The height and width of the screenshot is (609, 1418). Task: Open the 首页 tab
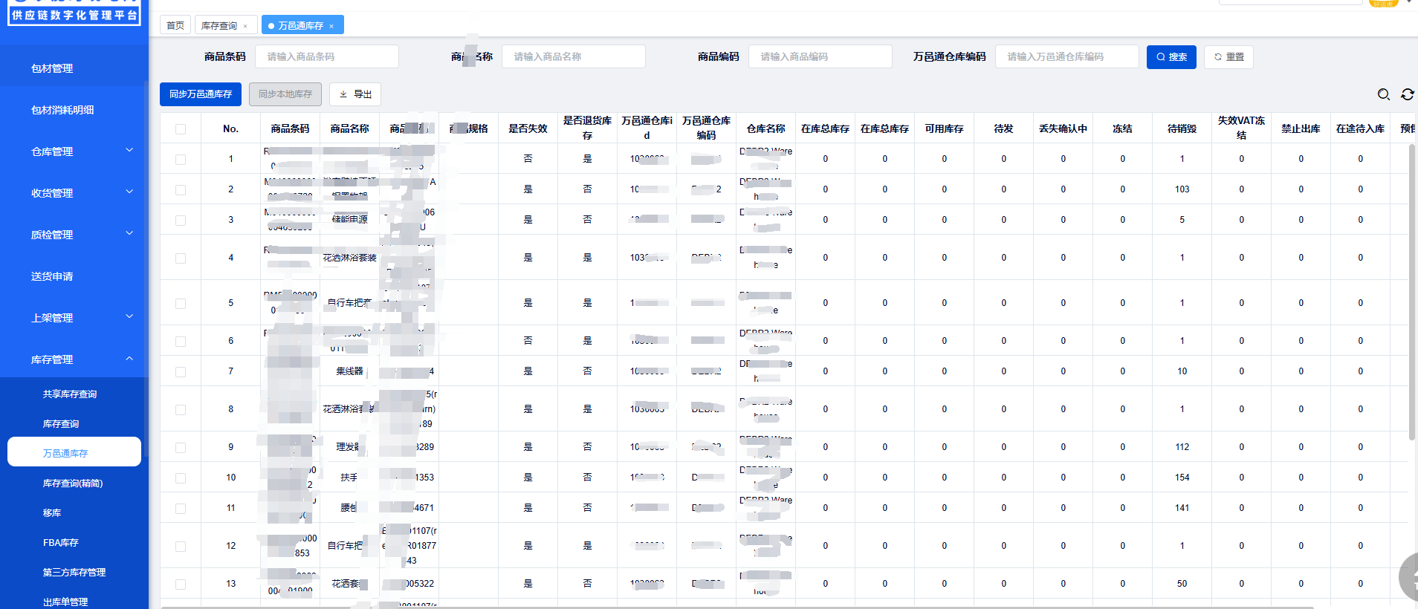tap(175, 25)
